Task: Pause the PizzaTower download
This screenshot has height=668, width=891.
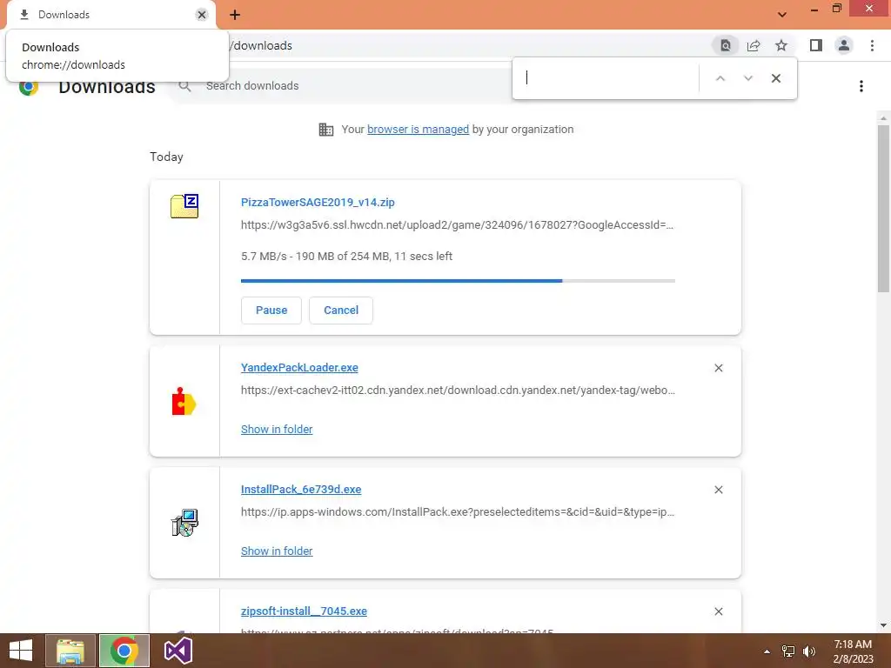Action: [271, 311]
